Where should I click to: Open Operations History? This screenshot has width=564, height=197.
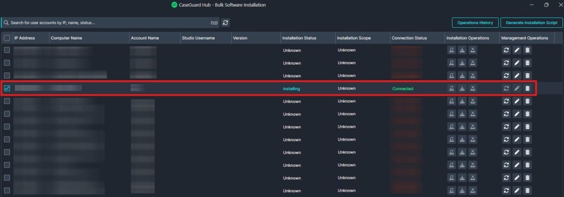[475, 22]
